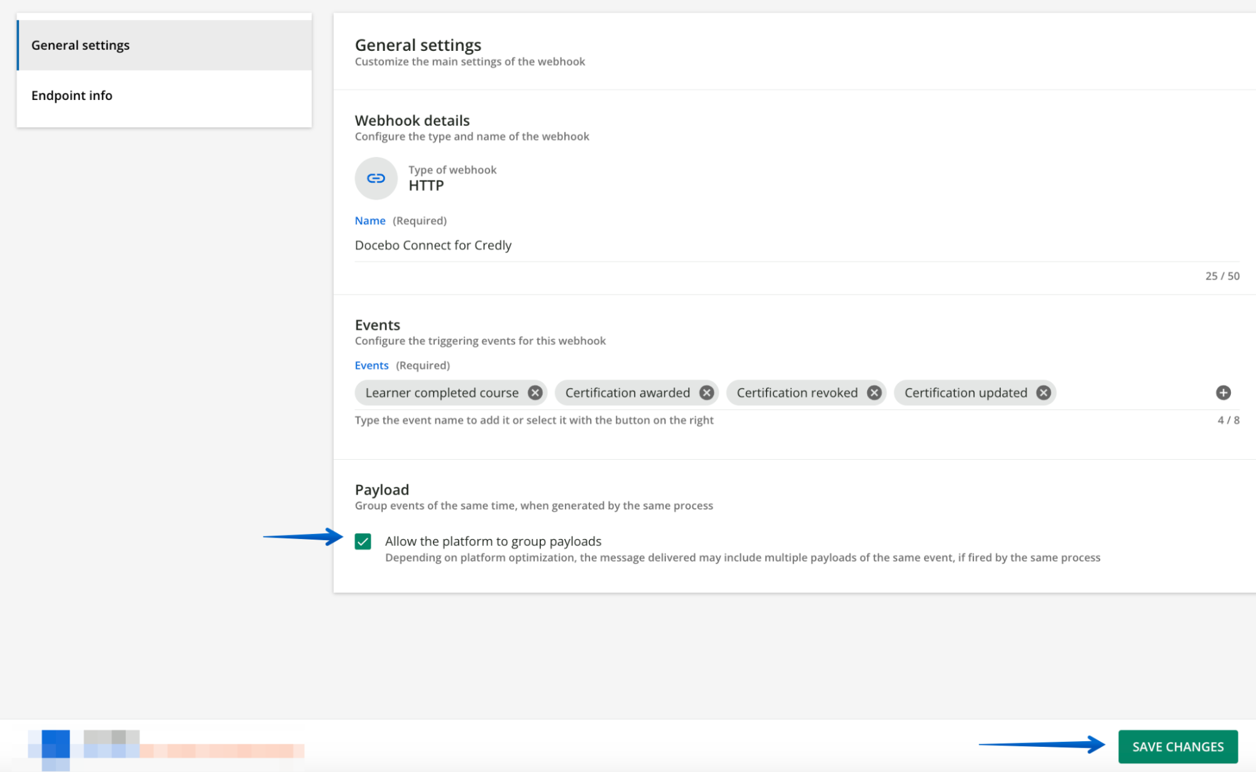Remove the Certification revoked event
1256x772 pixels.
pyautogui.click(x=873, y=392)
